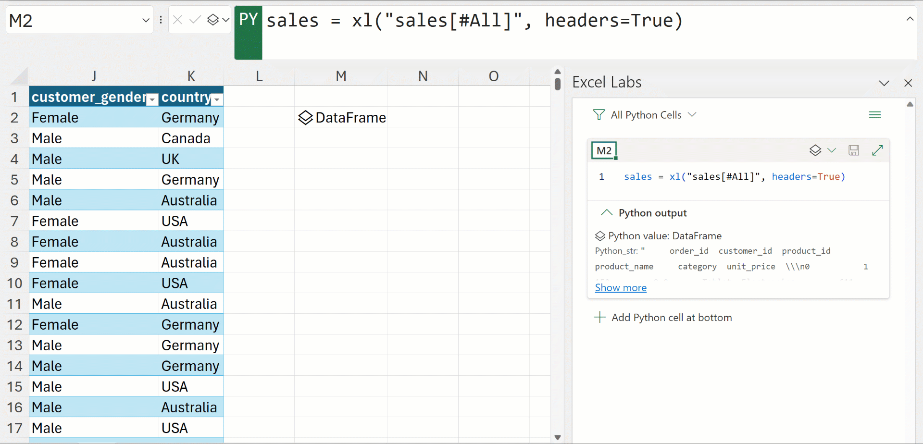Open the customer_gender column filter dropdown

(x=152, y=99)
